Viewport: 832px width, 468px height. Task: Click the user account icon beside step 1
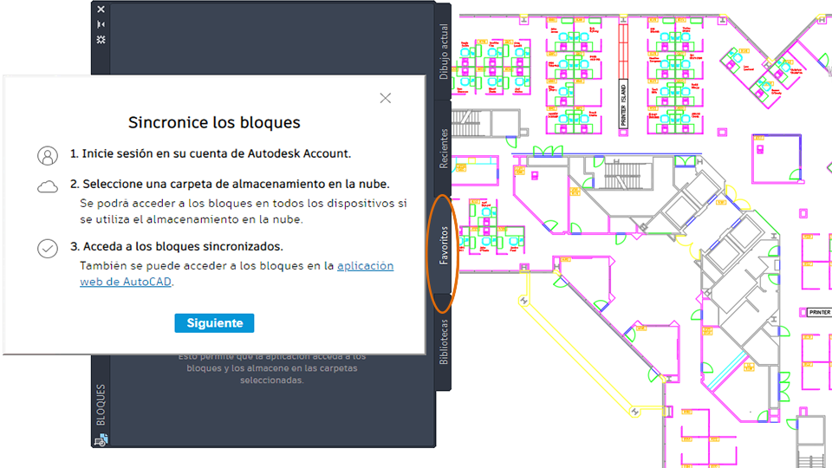click(48, 156)
